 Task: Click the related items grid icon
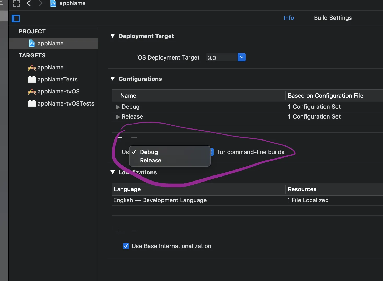pos(16,3)
